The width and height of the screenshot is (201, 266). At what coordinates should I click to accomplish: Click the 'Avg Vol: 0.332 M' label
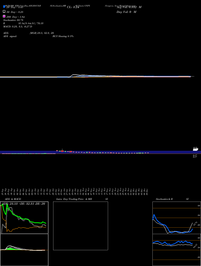(129, 7)
